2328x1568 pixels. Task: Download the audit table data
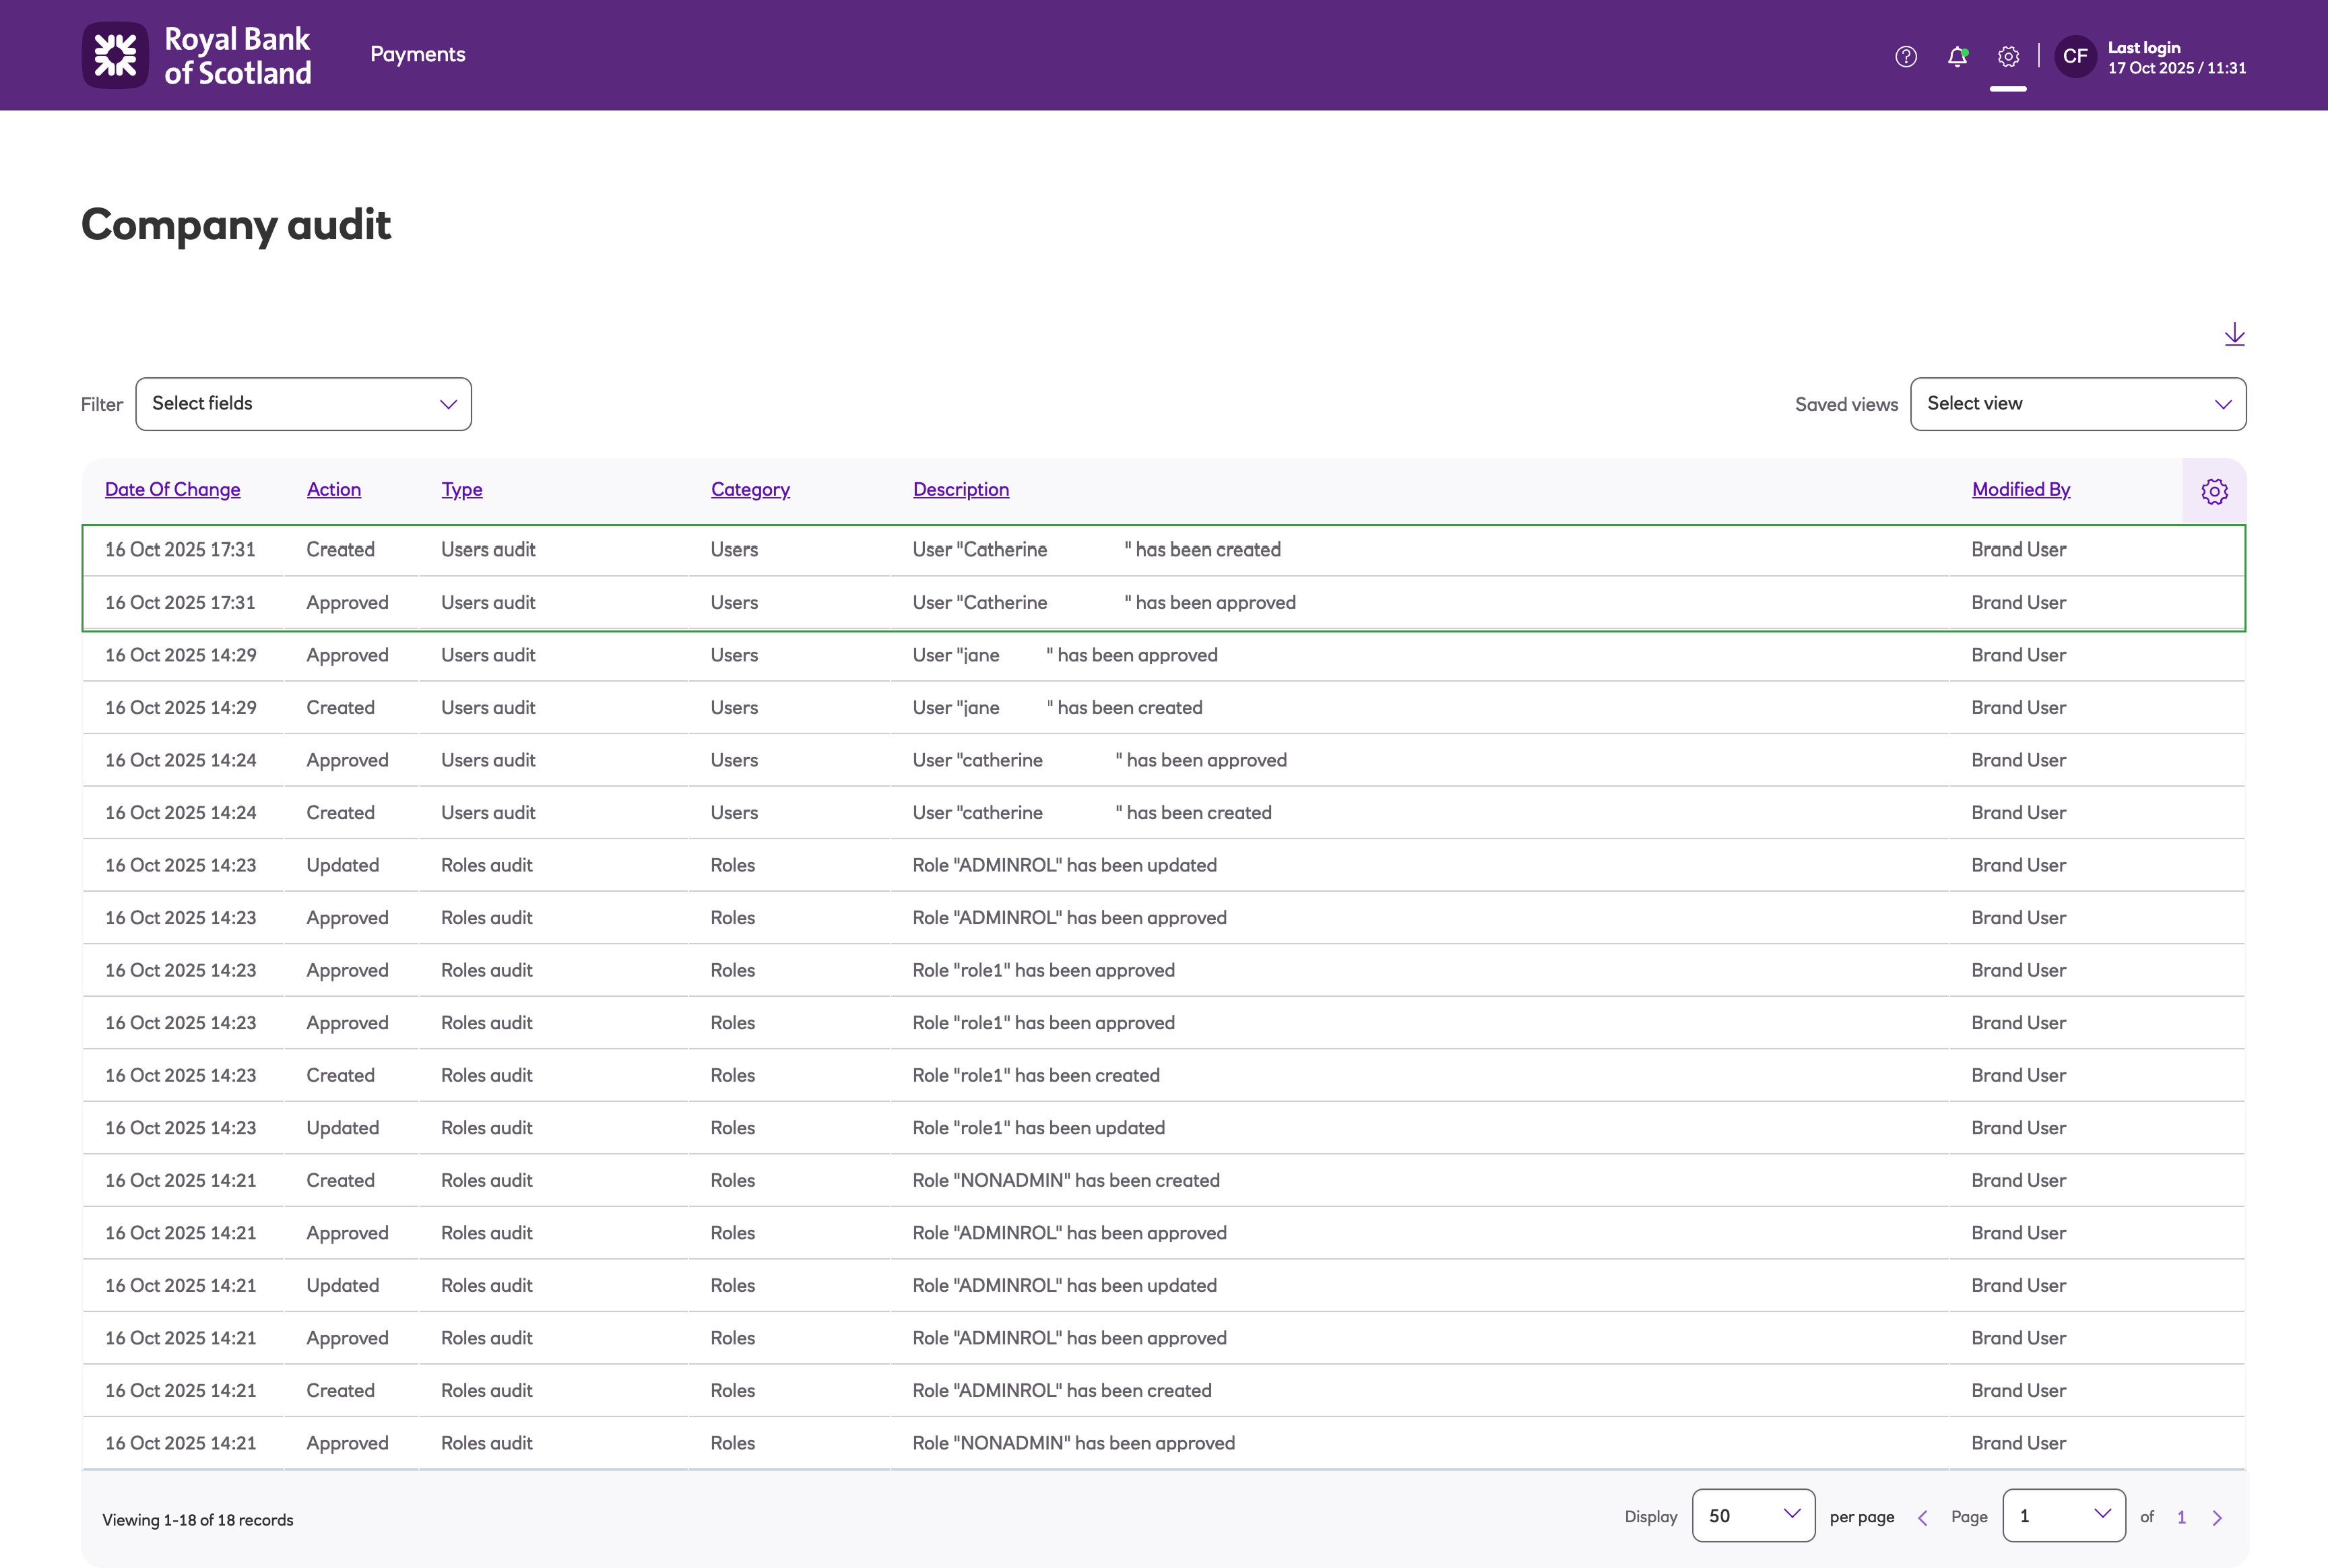2234,334
